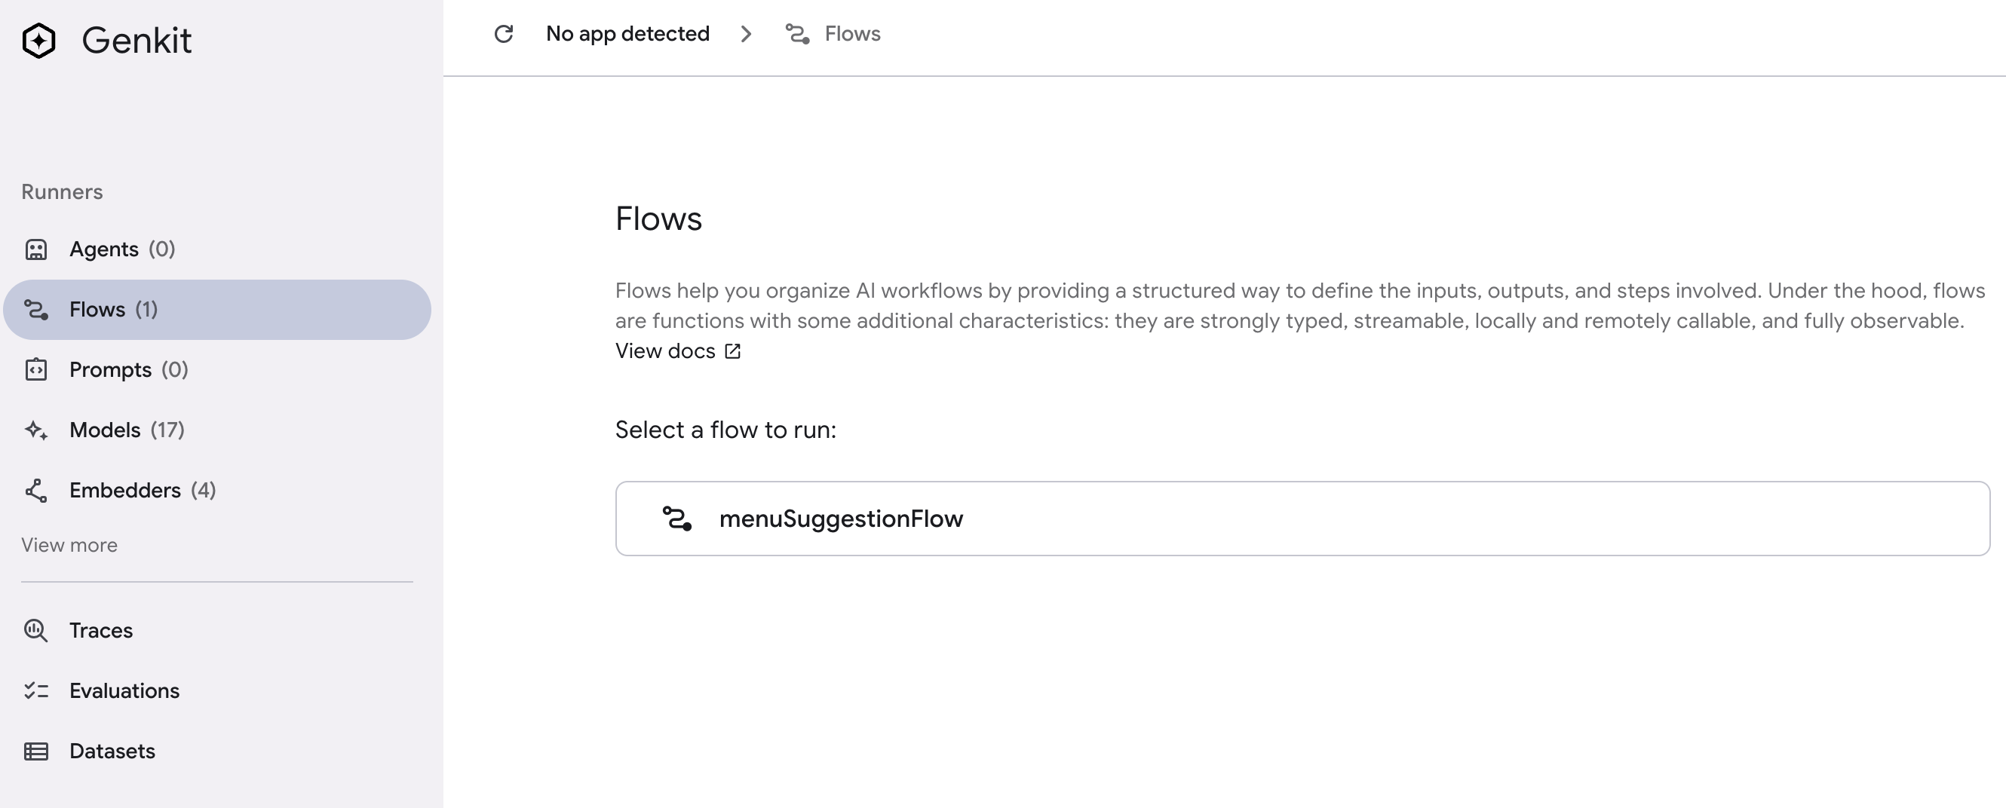This screenshot has height=808, width=2006.
Task: Click the Flows icon in the sidebar
Action: tap(36, 310)
